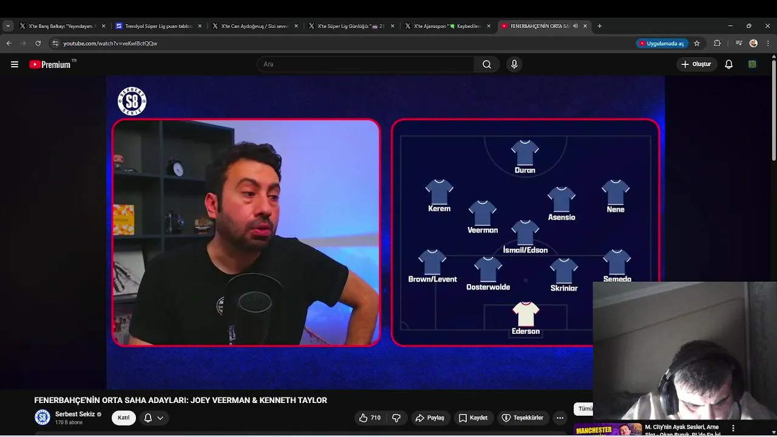Mute the playing tab via speaker icon
Image resolution: width=777 pixels, height=437 pixels.
(575, 26)
